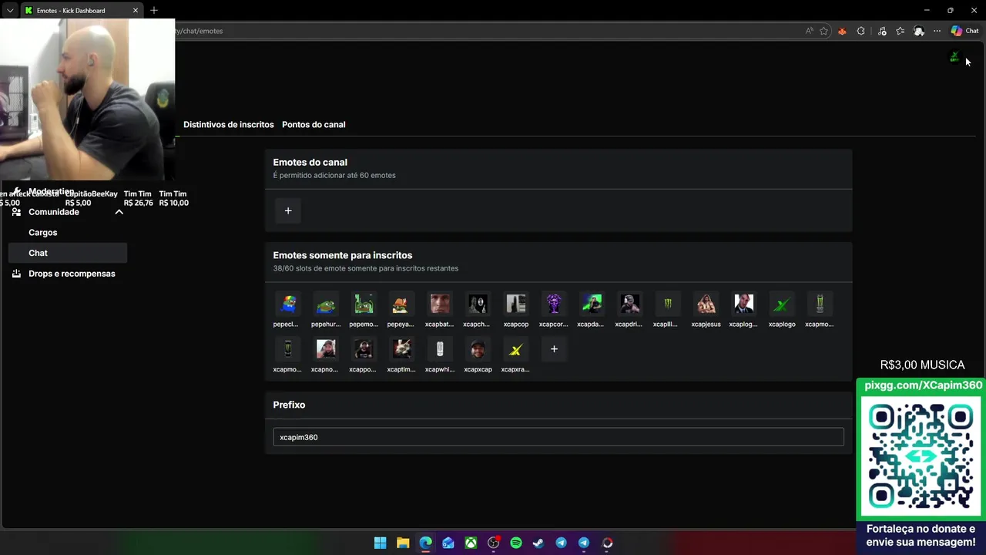Open the xcapda... emote
The width and height of the screenshot is (986, 555).
click(592, 304)
